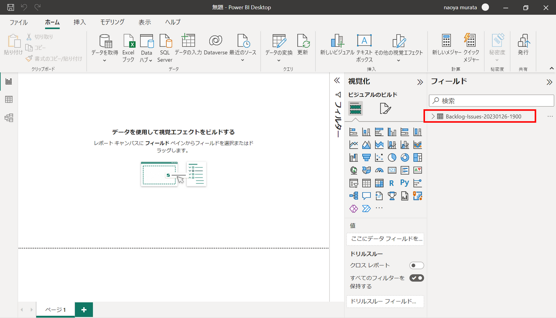The height and width of the screenshot is (318, 556).
Task: Expand the フィルター pane
Action: tap(337, 81)
